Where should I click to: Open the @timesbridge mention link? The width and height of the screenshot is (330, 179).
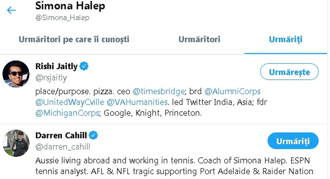click(159, 92)
